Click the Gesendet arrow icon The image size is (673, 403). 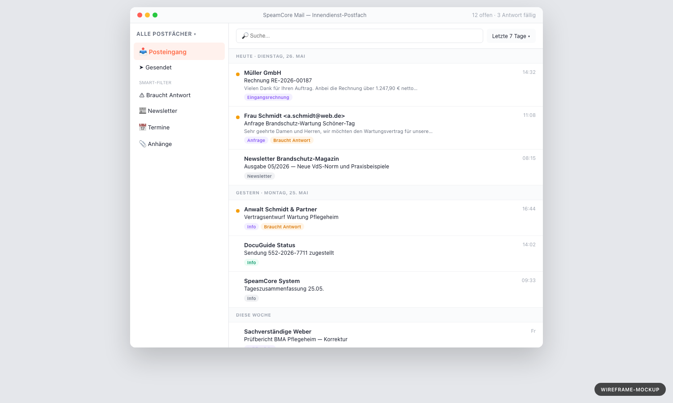[141, 68]
